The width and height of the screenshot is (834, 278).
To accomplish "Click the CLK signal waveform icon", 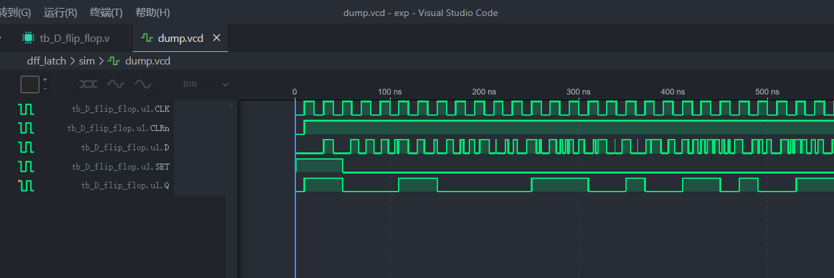I will tap(26, 108).
